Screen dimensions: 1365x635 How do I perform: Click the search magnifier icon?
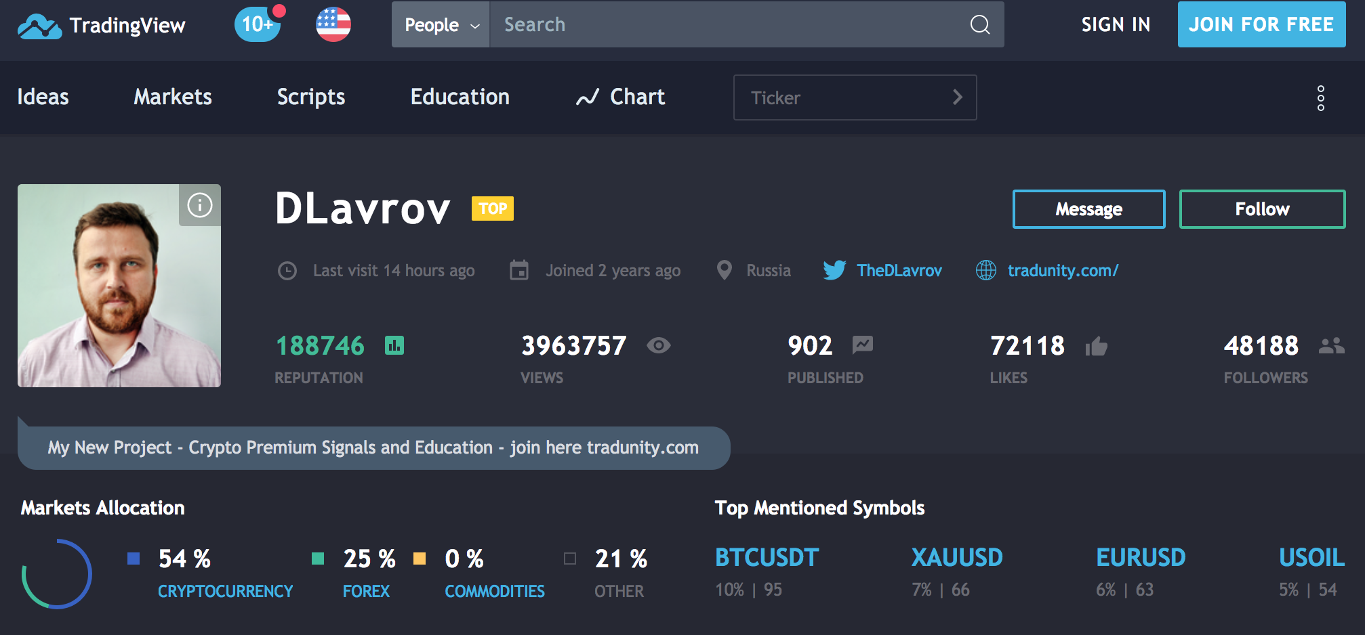tap(979, 25)
